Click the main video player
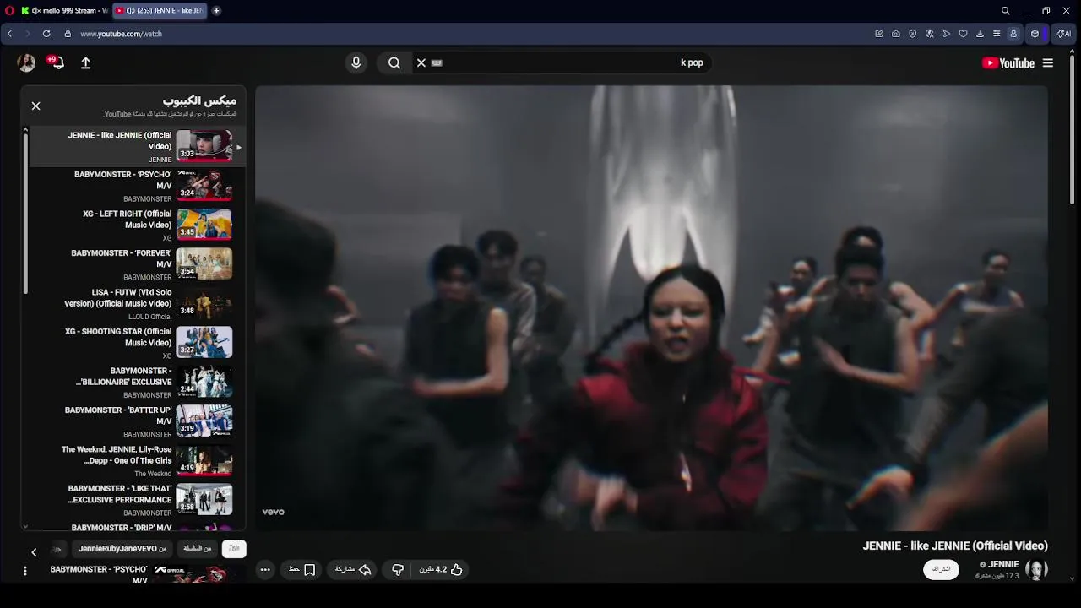The image size is (1081, 608). click(x=651, y=308)
